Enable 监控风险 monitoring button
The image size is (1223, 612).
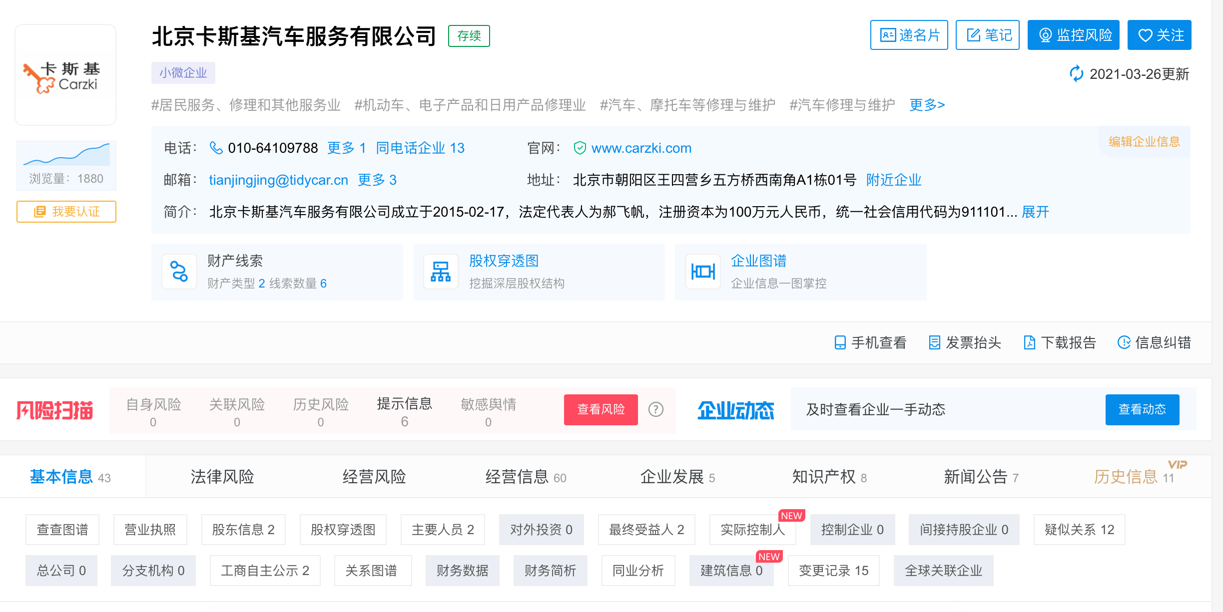pos(1073,35)
